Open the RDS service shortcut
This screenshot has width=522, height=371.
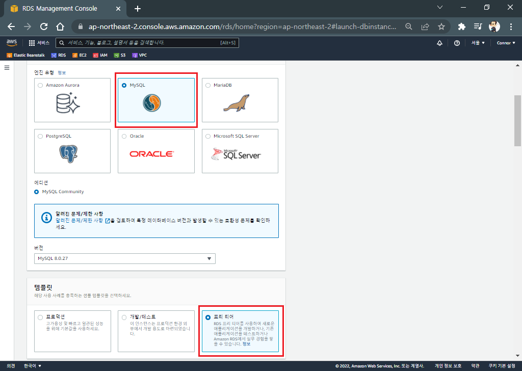(59, 55)
